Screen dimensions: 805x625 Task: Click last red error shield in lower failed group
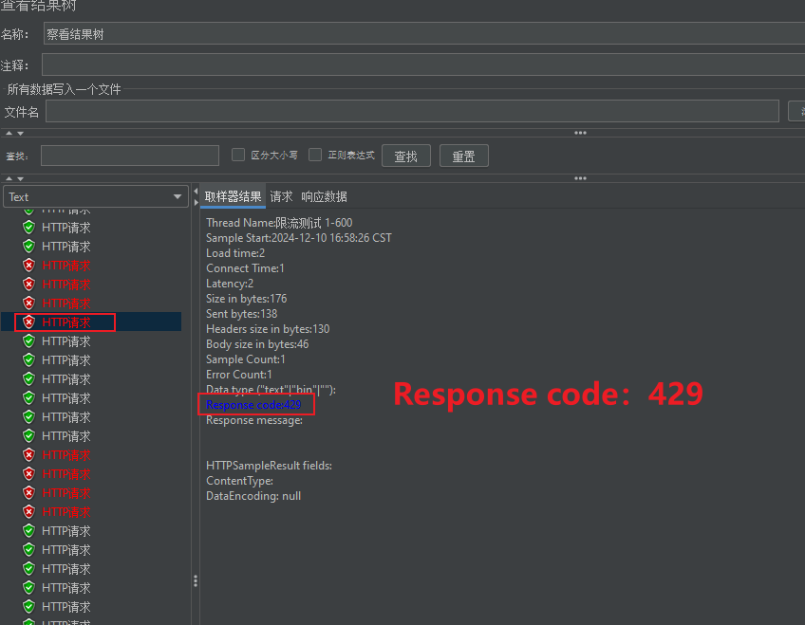28,512
